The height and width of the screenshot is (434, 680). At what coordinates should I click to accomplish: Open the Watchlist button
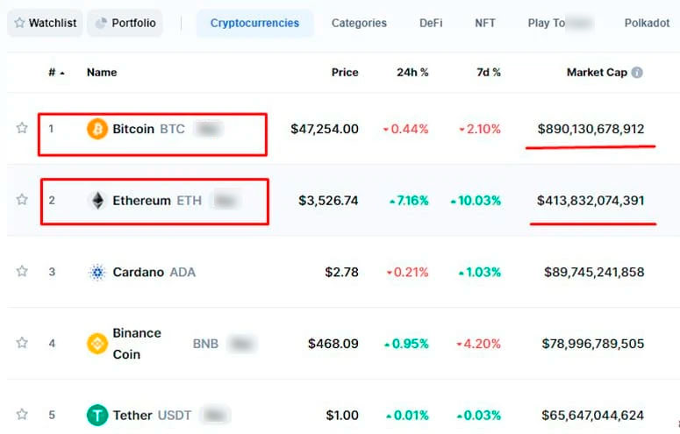(x=46, y=24)
